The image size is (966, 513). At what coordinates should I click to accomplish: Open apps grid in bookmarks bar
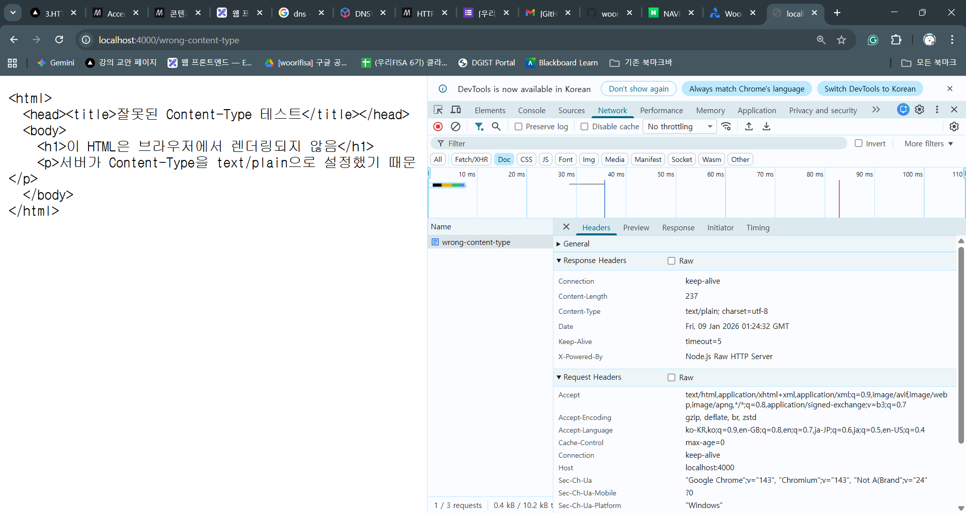point(13,63)
